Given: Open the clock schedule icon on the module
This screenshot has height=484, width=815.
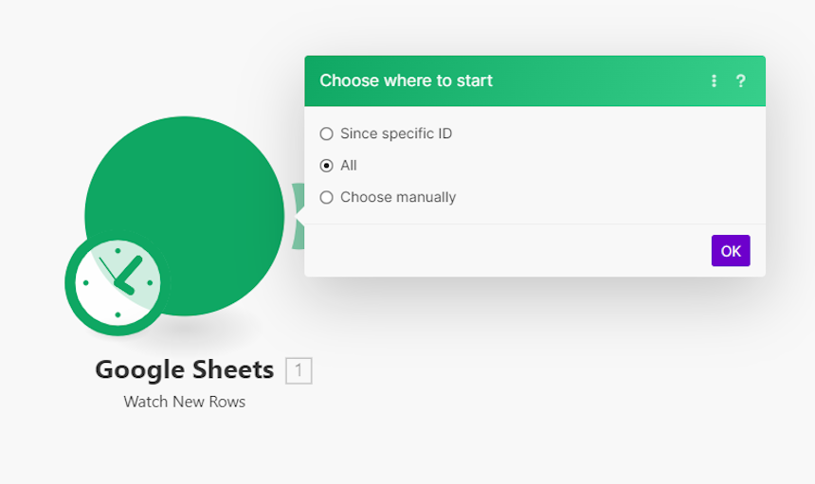Looking at the screenshot, I should click(x=118, y=283).
